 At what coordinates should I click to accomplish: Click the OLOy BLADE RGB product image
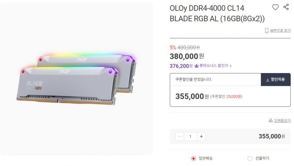click(x=76, y=79)
